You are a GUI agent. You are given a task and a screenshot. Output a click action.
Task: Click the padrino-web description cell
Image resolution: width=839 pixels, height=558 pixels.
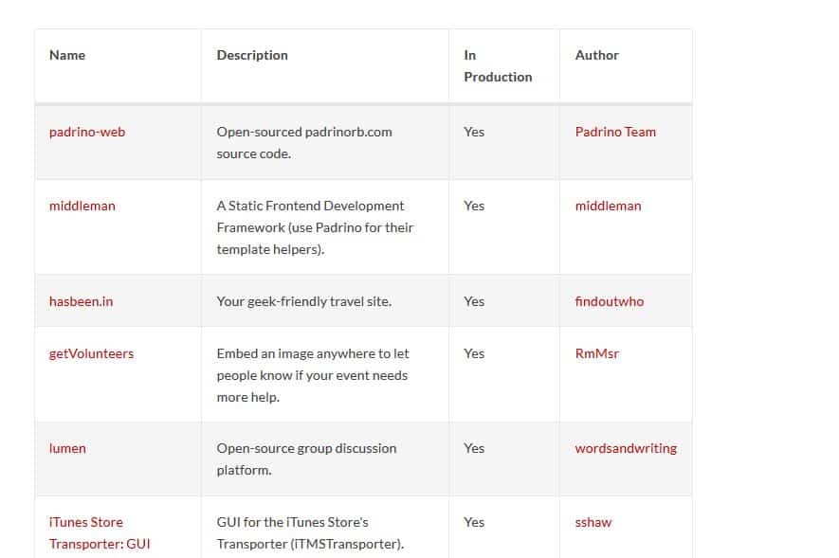303,142
